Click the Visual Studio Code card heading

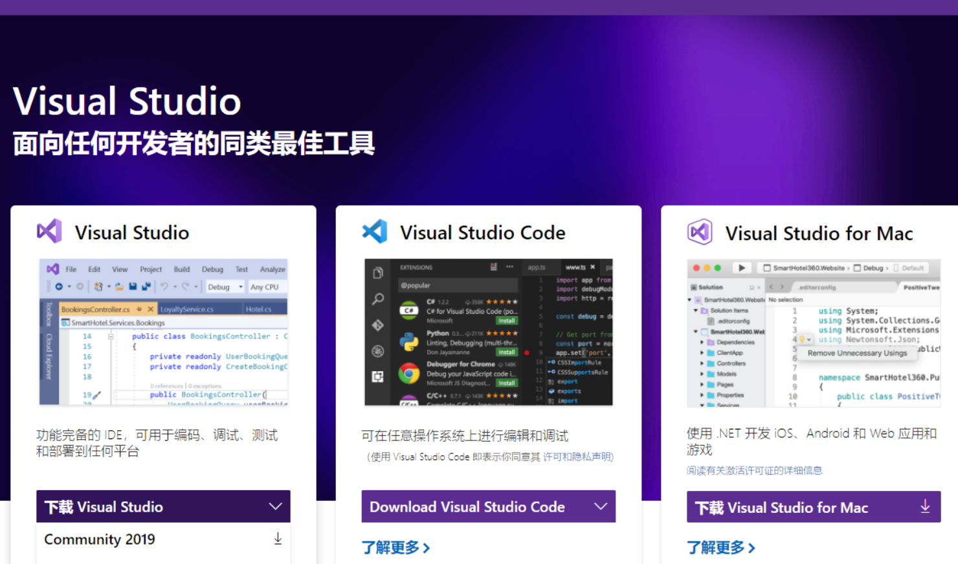point(483,232)
